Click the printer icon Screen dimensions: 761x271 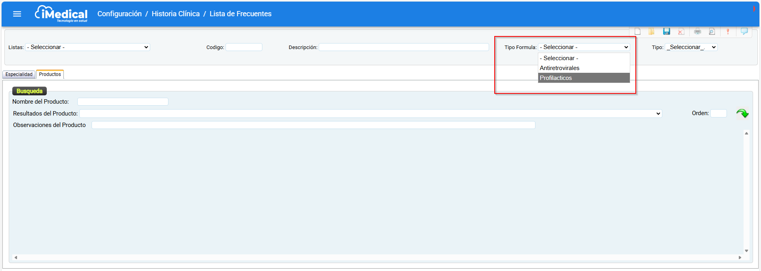pos(698,32)
